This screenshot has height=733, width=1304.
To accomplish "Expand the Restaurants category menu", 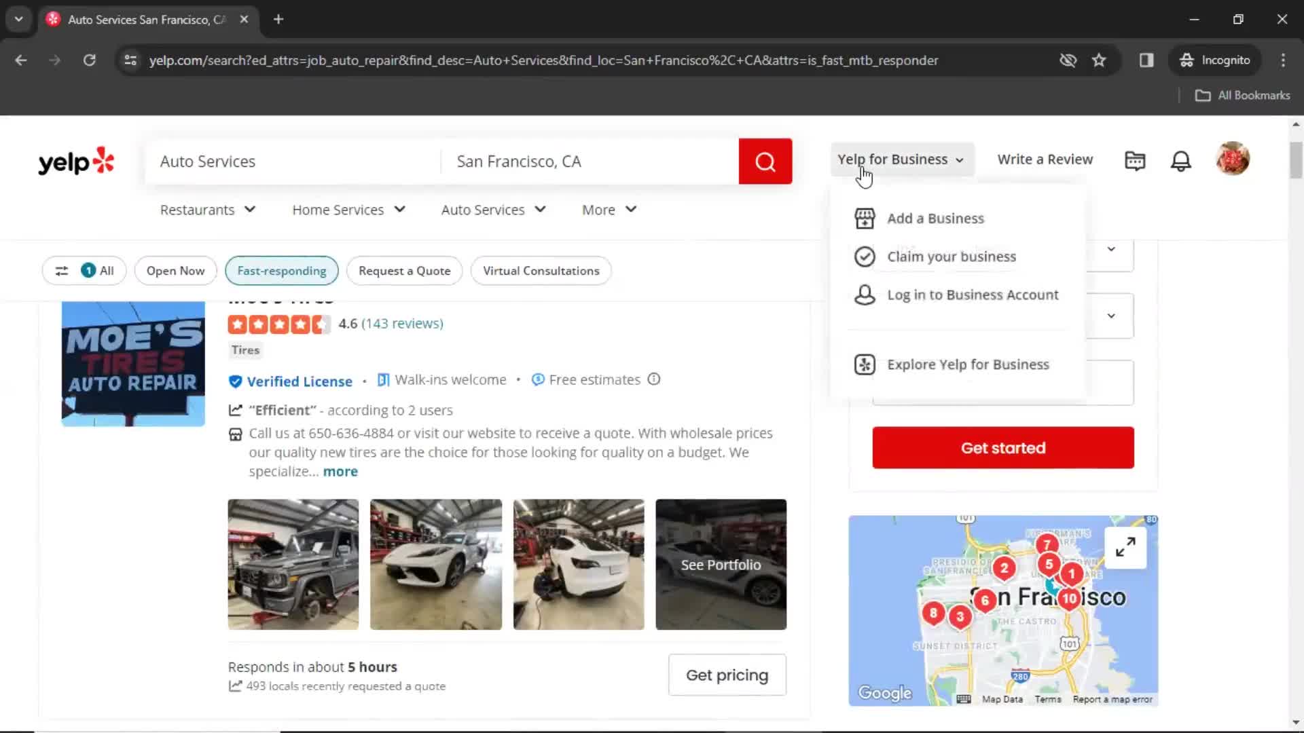I will (x=208, y=210).
